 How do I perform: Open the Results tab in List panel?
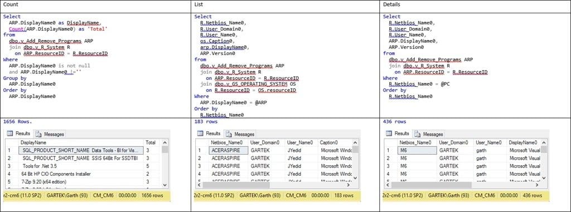(209, 134)
